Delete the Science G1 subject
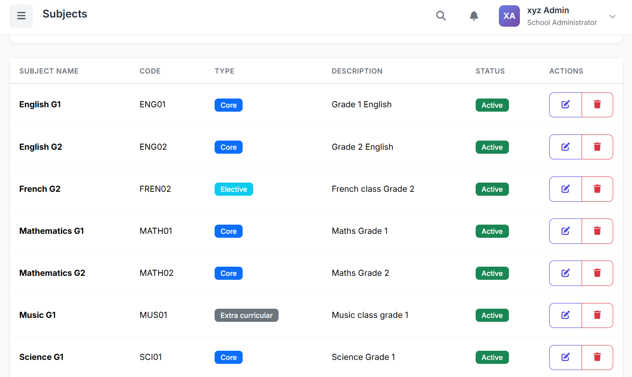The image size is (632, 377). point(597,357)
